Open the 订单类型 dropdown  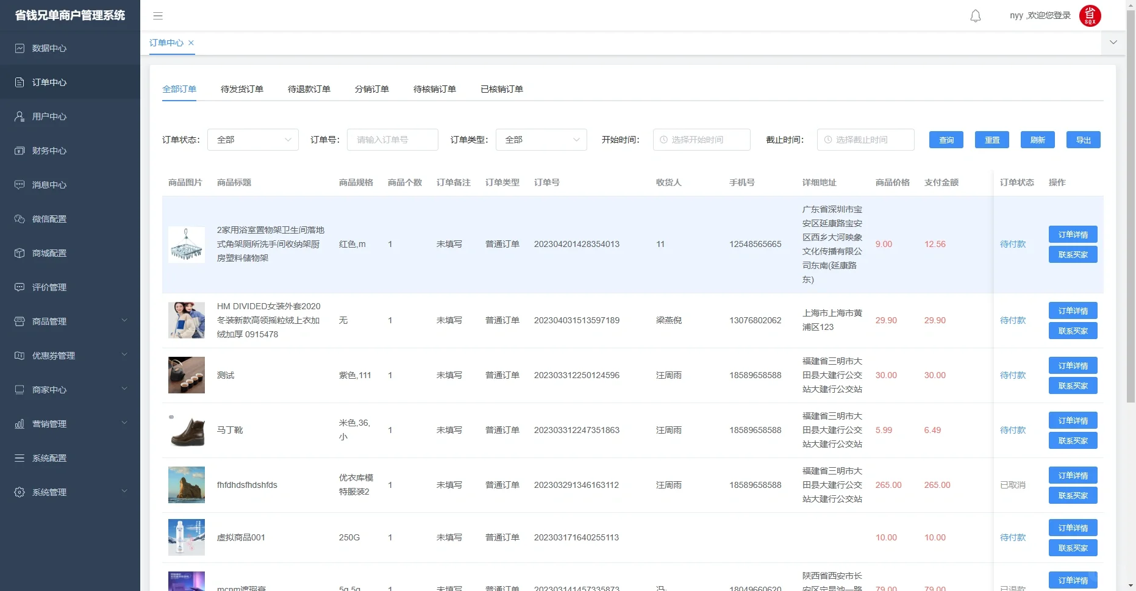coord(540,140)
